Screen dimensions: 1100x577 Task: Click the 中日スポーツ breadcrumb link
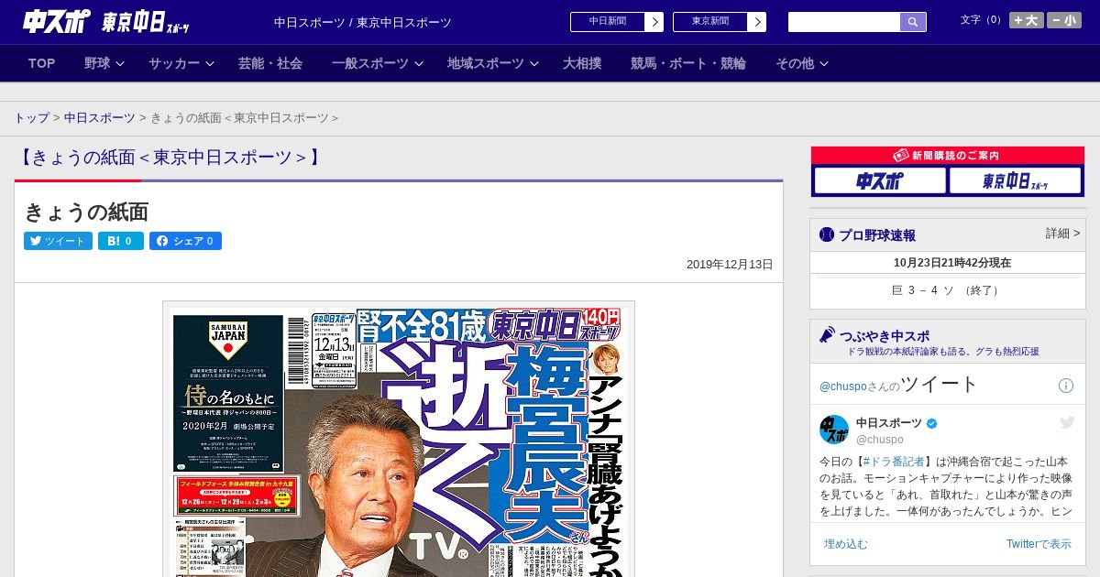coord(99,118)
